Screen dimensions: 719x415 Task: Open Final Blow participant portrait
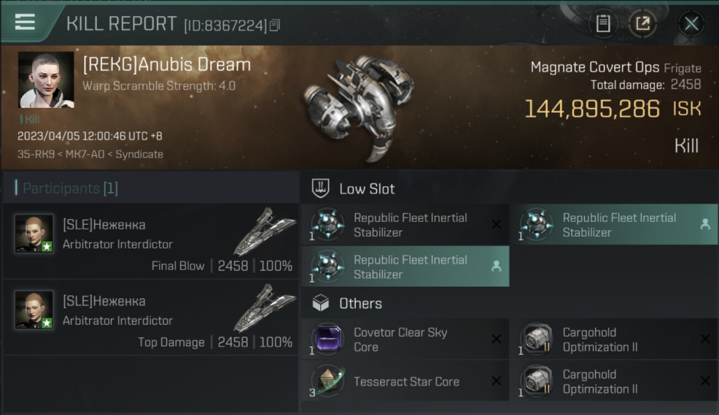pyautogui.click(x=34, y=234)
